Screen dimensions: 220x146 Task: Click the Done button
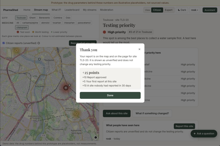point(110,95)
